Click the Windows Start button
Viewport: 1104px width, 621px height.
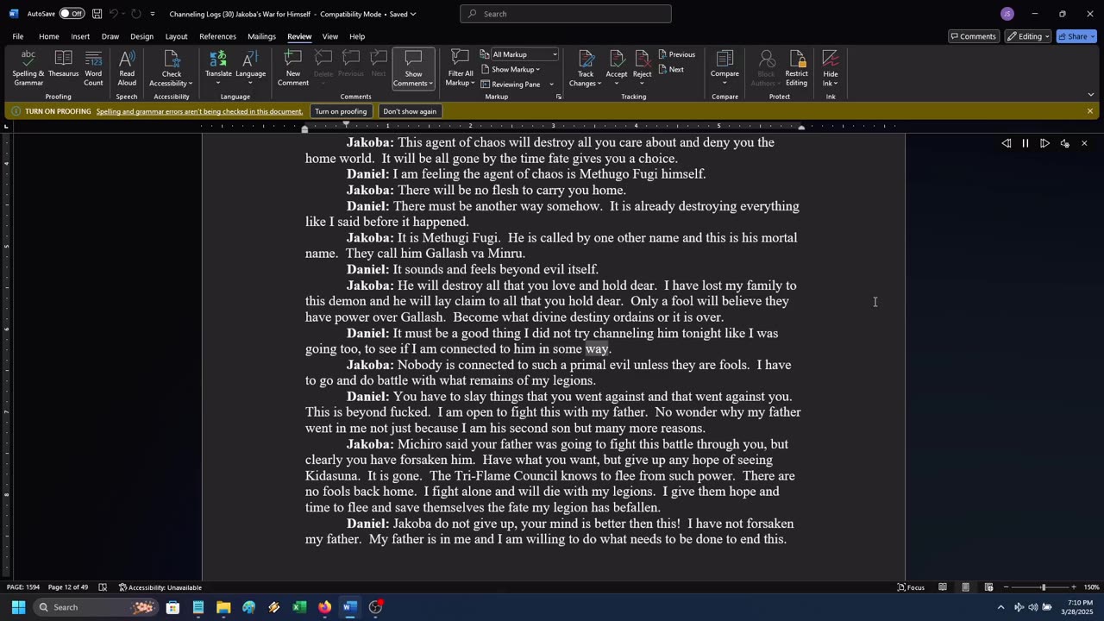coord(18,607)
